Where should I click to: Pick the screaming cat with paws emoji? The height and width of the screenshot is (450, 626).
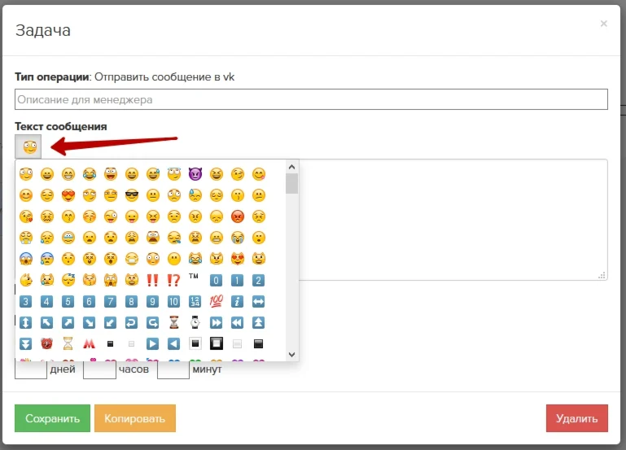point(111,280)
